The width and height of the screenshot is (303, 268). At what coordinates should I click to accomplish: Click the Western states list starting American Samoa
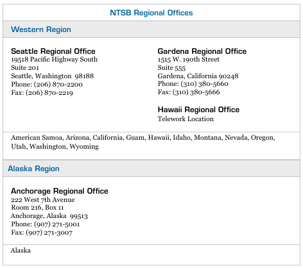click(143, 142)
